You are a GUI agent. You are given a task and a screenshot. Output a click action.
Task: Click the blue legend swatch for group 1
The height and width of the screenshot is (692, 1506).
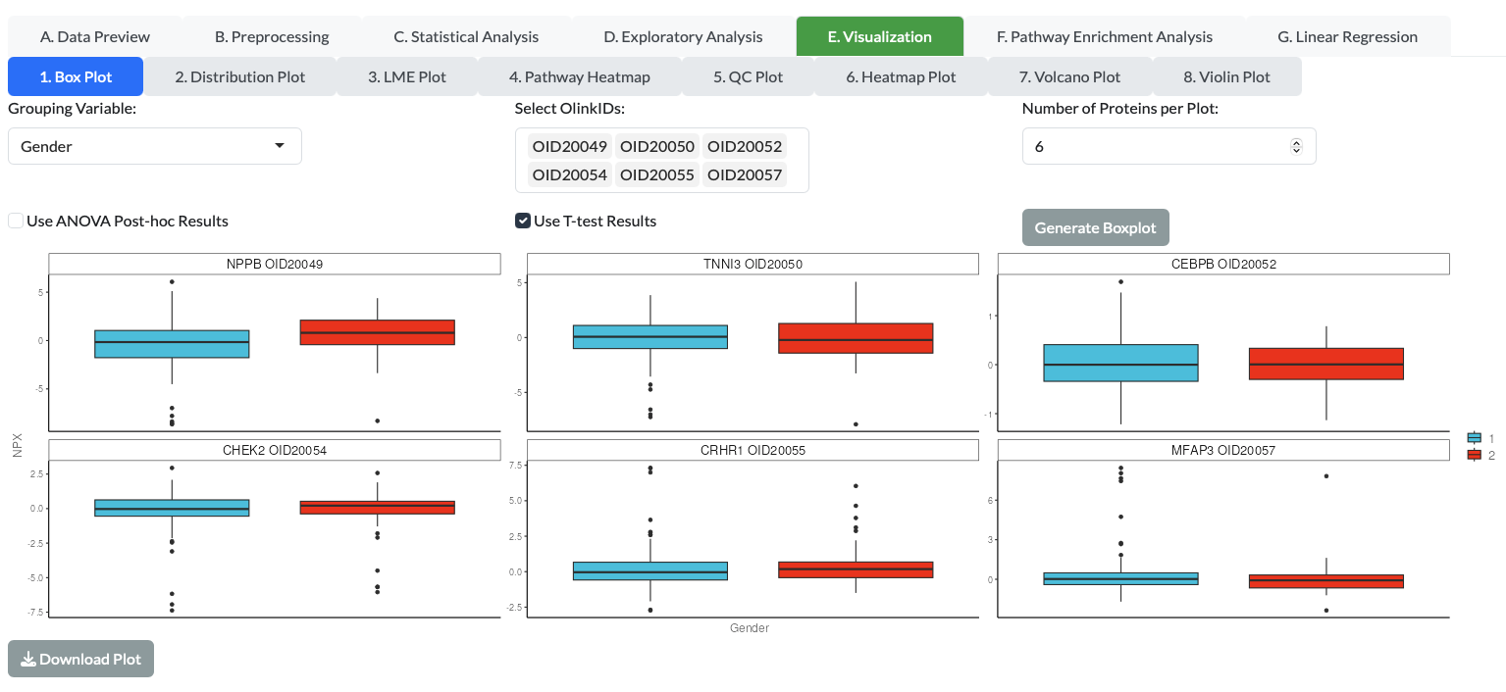(x=1474, y=438)
